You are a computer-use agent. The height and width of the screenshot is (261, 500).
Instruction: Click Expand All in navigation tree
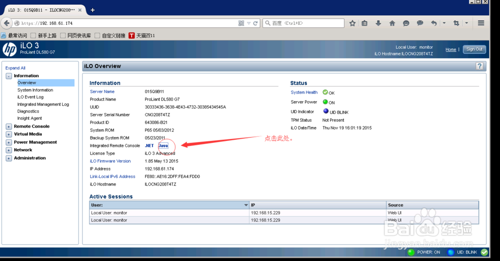click(15, 68)
